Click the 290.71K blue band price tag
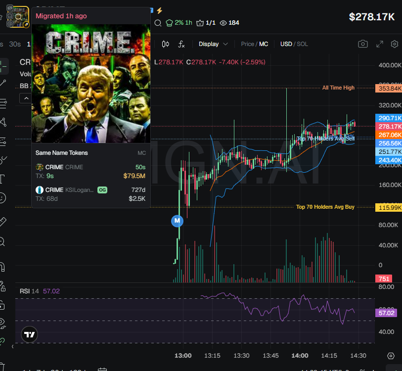The width and height of the screenshot is (402, 371). (389, 118)
